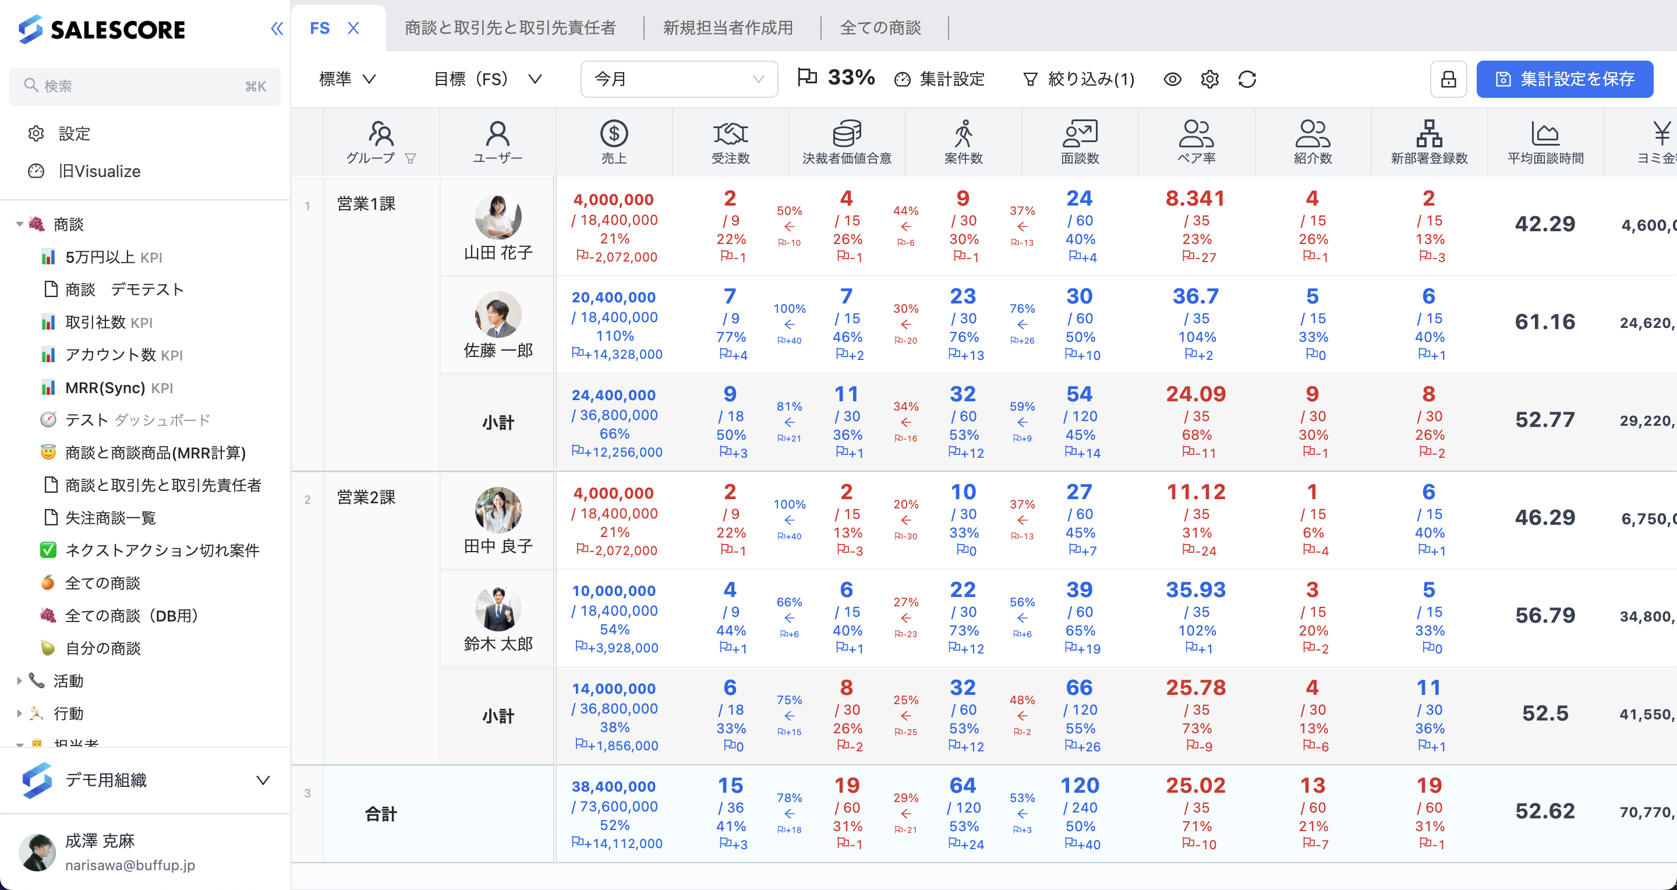Click 佐藤 一郎's 平均面談時間 61.16
The height and width of the screenshot is (890, 1677).
pos(1545,322)
